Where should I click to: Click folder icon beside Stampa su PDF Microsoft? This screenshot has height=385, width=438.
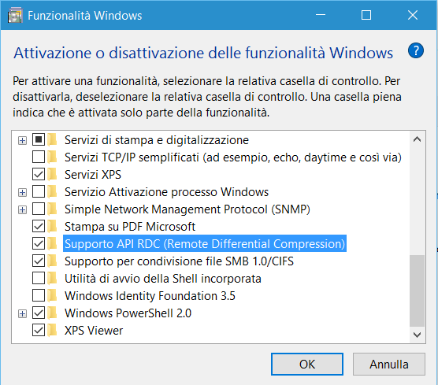(x=52, y=226)
